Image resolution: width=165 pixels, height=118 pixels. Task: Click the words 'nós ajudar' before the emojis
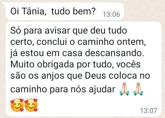(93, 89)
